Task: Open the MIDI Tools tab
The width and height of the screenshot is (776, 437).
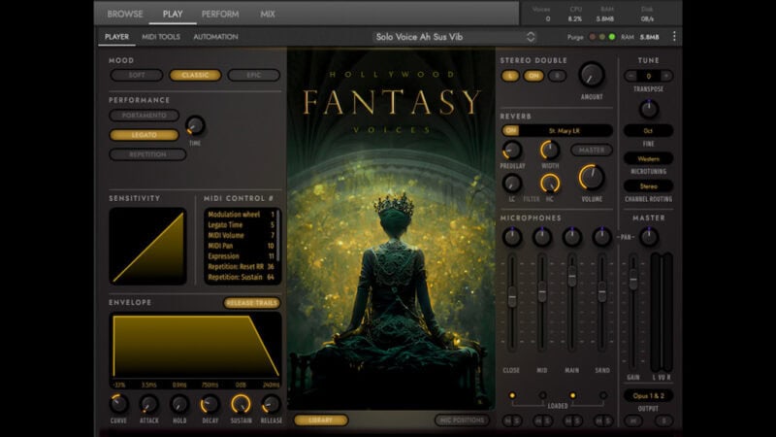Action: pyautogui.click(x=161, y=37)
